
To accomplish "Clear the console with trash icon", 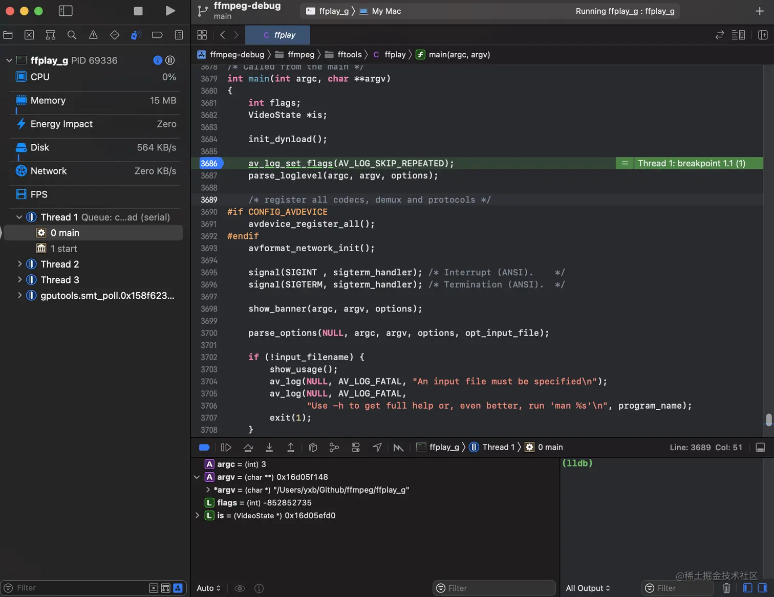I will coord(726,588).
